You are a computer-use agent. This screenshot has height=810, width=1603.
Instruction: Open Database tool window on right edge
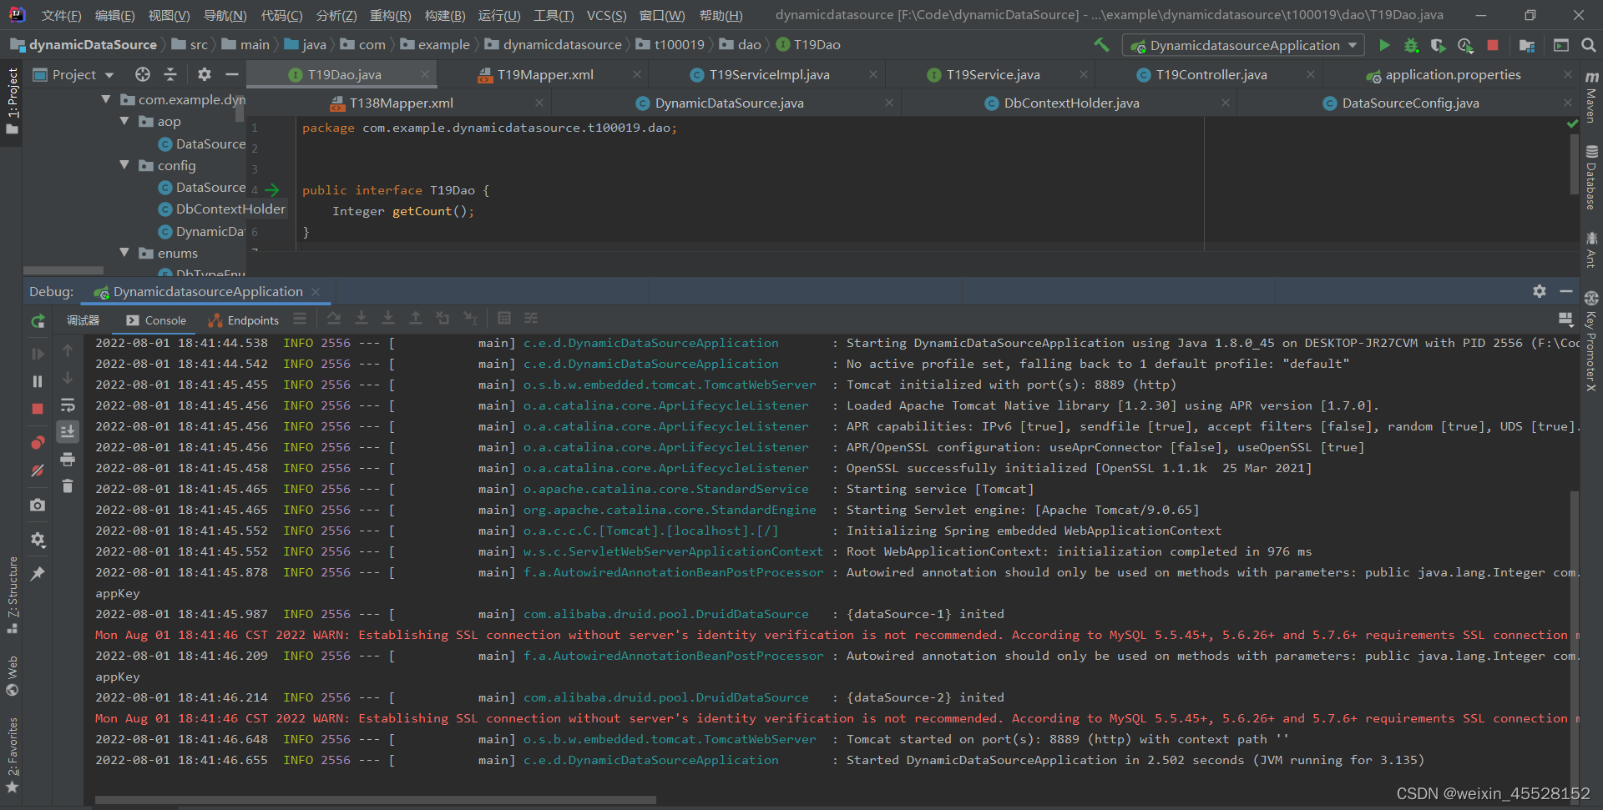coord(1591,178)
